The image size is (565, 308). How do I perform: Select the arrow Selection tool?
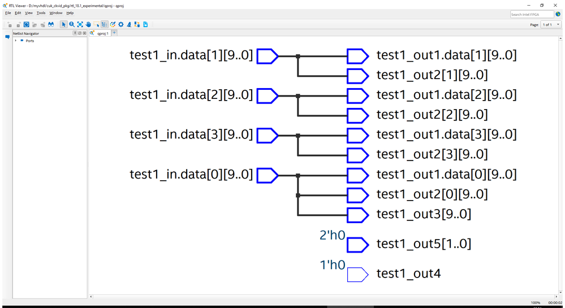pyautogui.click(x=64, y=25)
